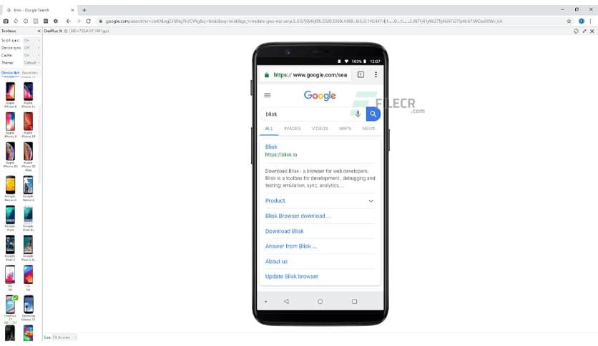Switch to the Device list tab
Viewport: 598px width, 346px height.
(x=10, y=72)
